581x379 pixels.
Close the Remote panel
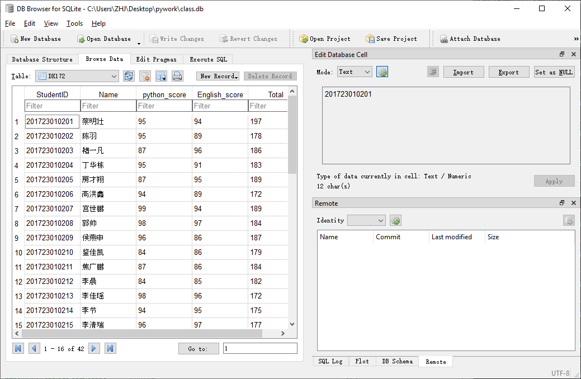pos(574,203)
